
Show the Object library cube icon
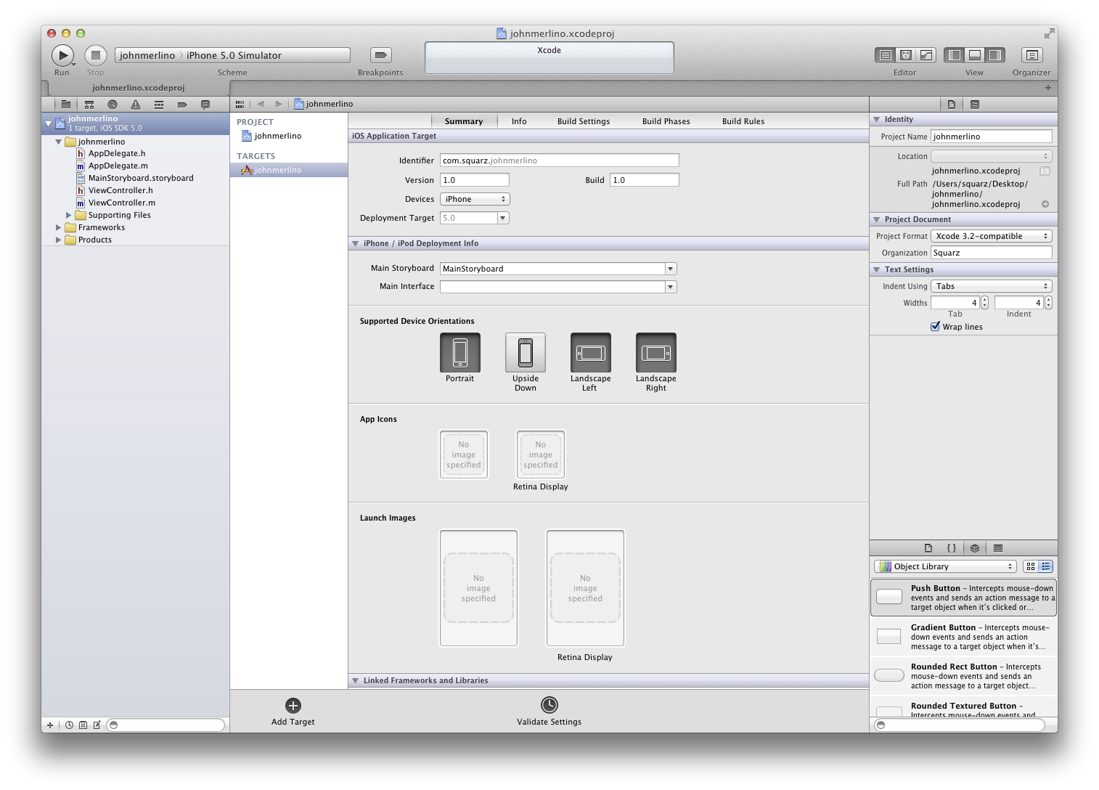[975, 548]
